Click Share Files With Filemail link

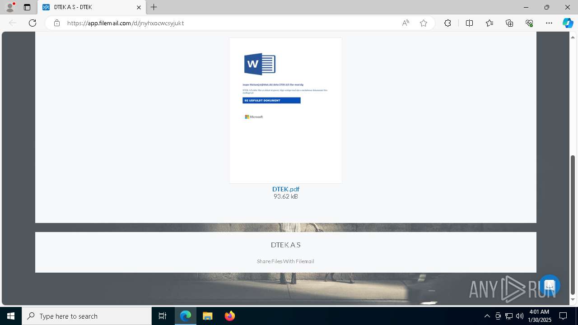click(285, 261)
